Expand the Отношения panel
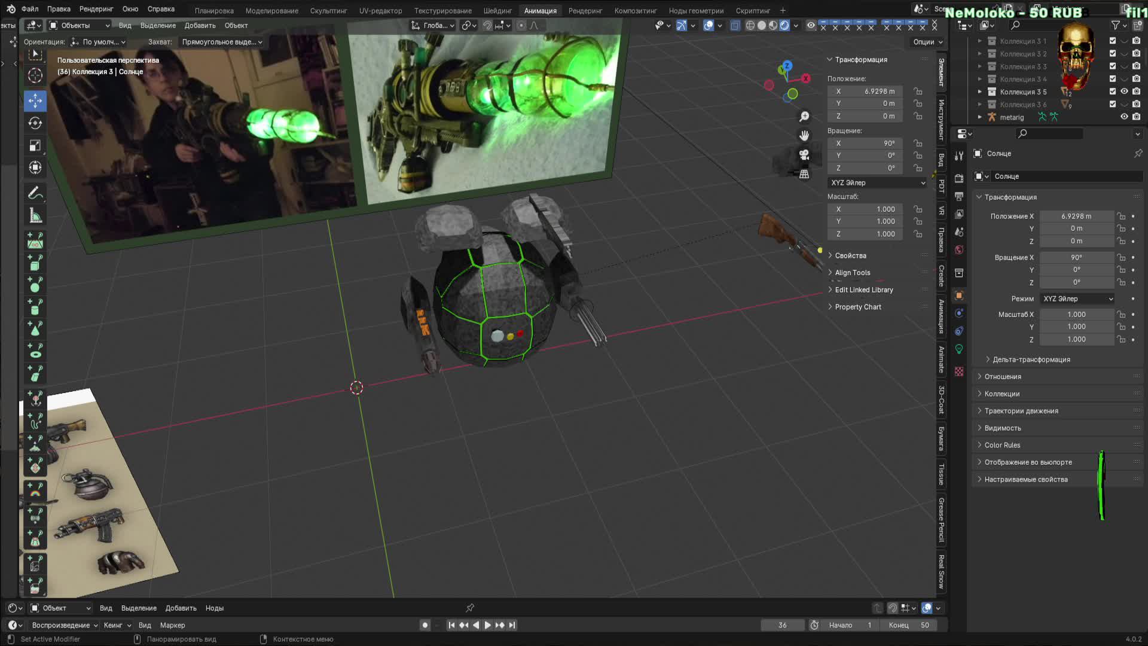The width and height of the screenshot is (1148, 646). [1003, 377]
